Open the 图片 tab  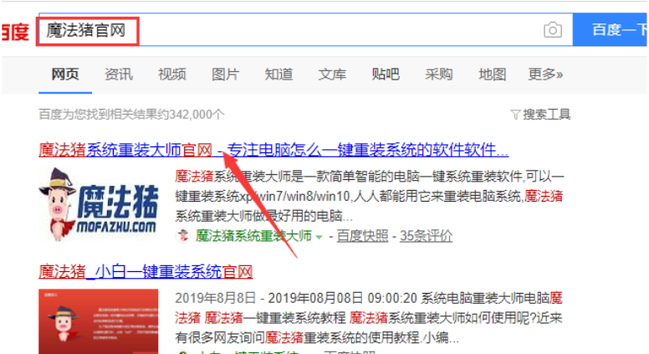[x=225, y=74]
